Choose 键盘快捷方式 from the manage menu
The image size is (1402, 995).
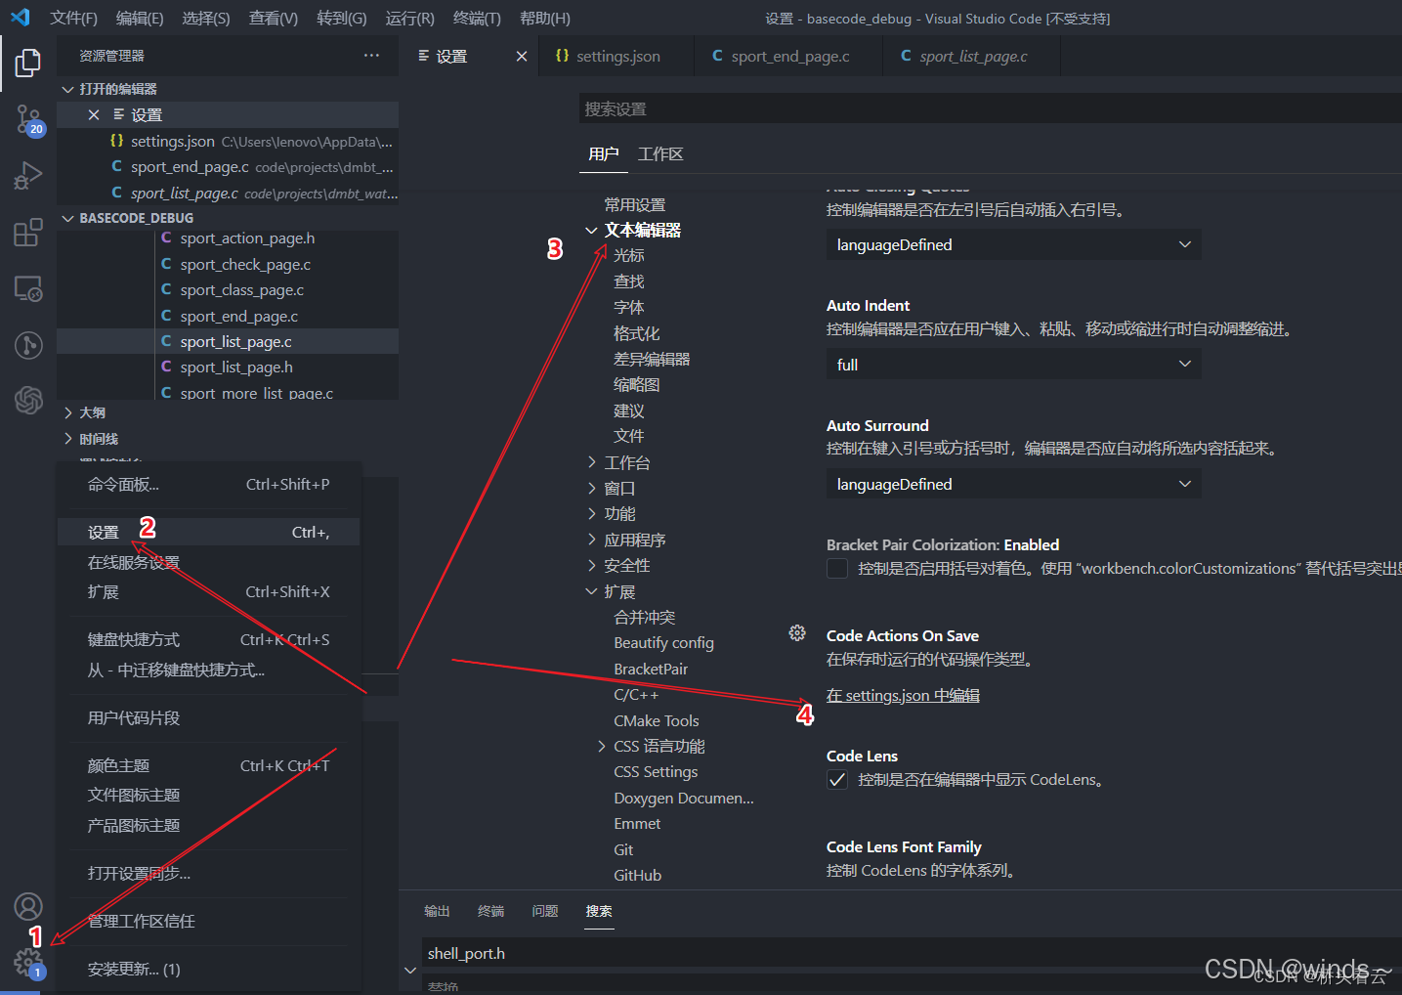[x=209, y=640]
